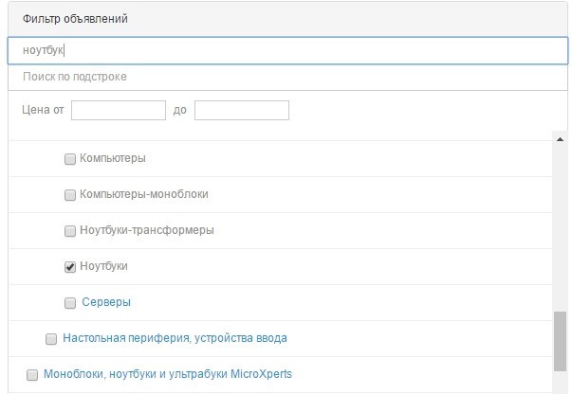Click the search field containing 'ноутбук'

point(287,50)
